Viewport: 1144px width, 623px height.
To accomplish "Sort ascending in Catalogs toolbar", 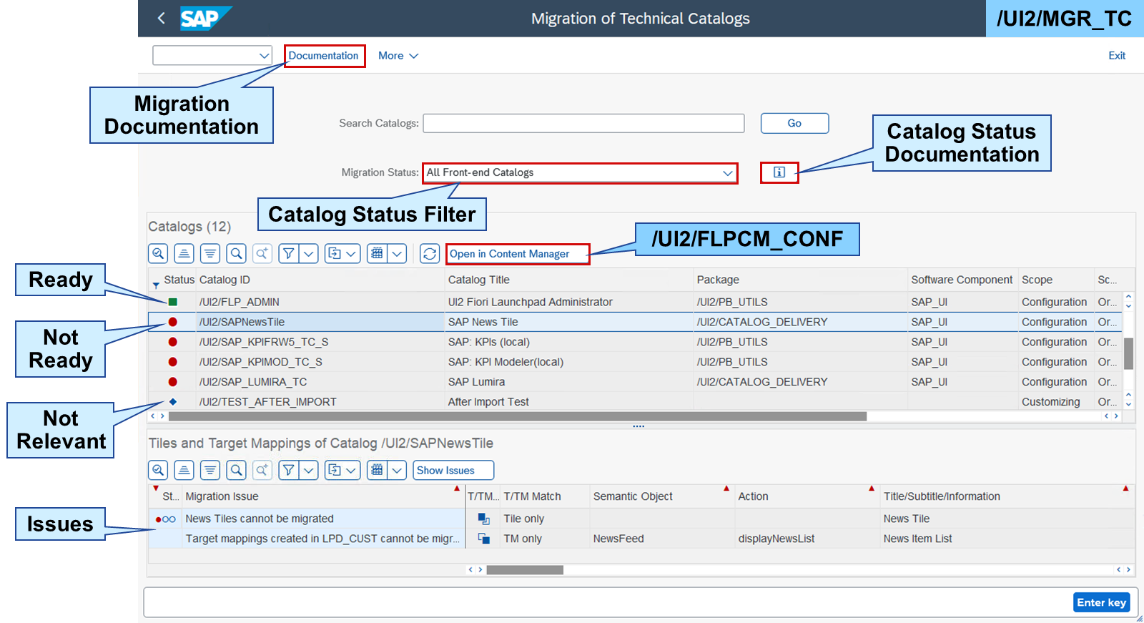I will (x=184, y=253).
